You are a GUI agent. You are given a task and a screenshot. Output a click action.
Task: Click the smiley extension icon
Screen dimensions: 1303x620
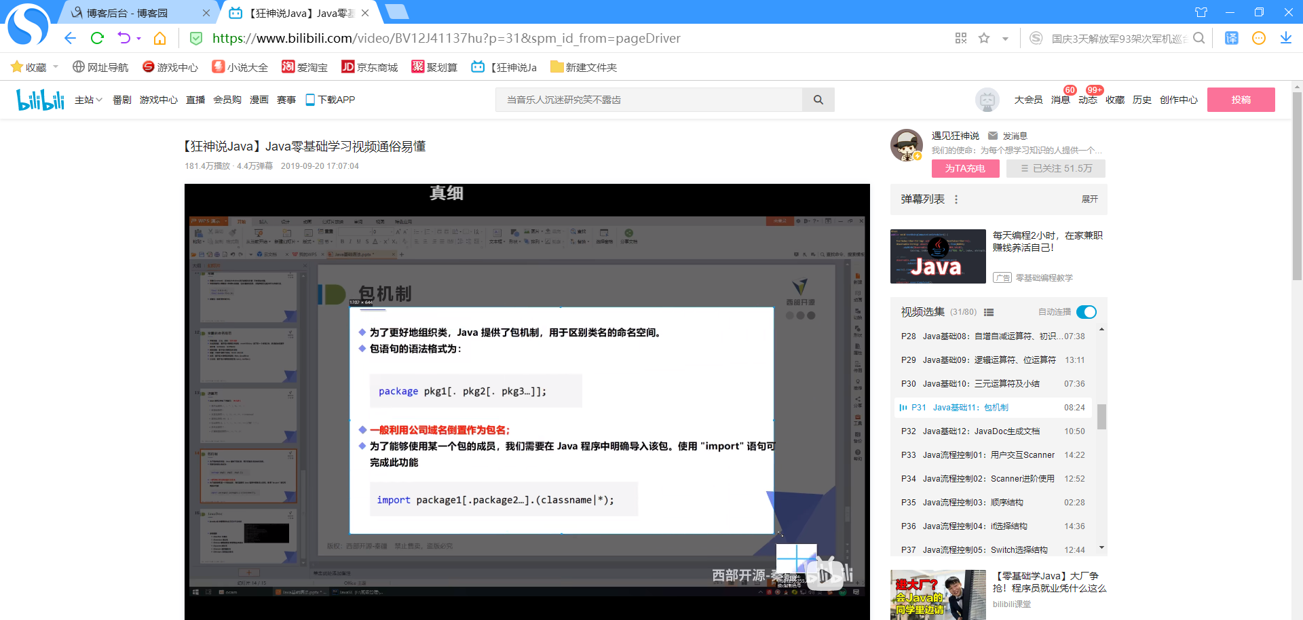pos(1259,38)
